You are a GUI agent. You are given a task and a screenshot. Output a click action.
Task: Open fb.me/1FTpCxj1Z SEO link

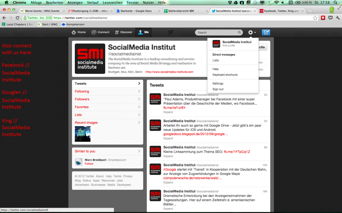[237, 152]
